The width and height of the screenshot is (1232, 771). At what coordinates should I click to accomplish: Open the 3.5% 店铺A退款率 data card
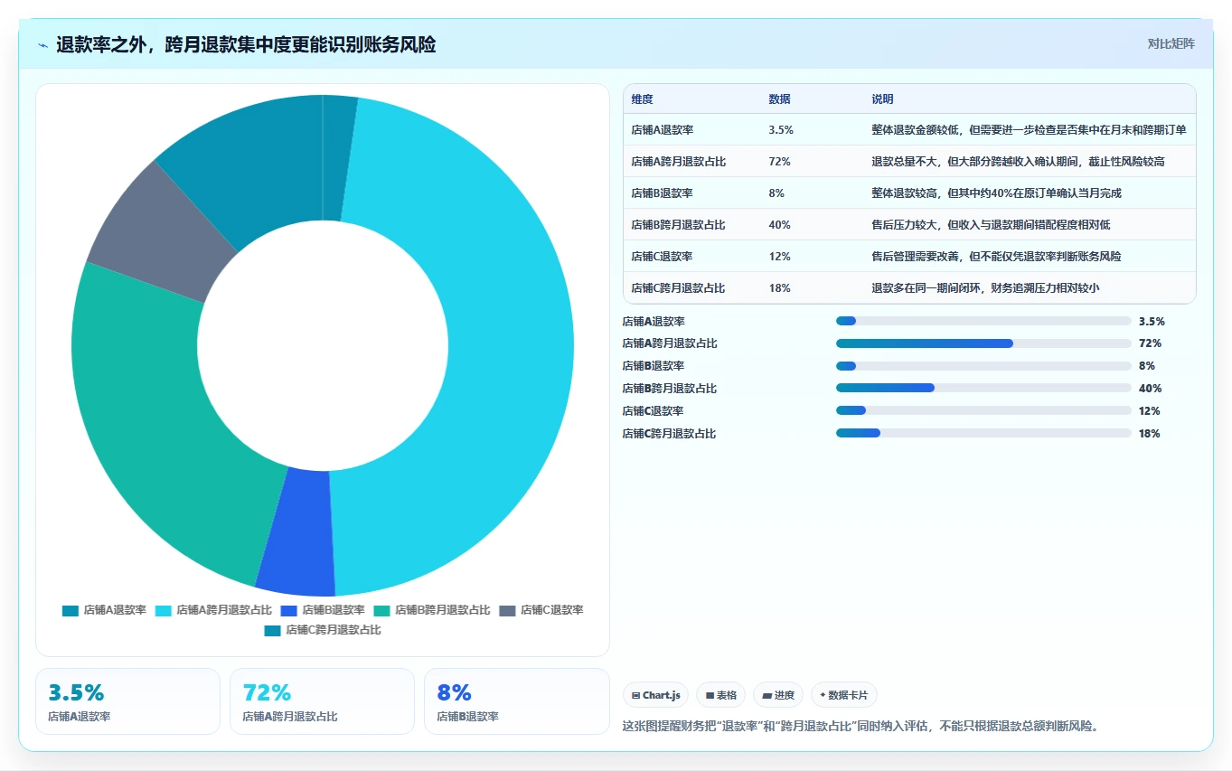point(127,701)
